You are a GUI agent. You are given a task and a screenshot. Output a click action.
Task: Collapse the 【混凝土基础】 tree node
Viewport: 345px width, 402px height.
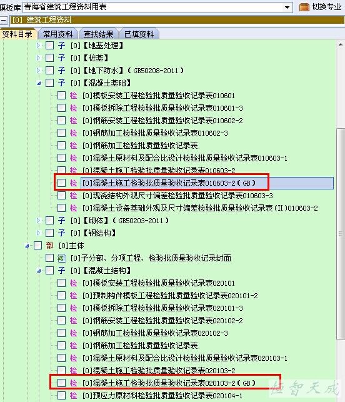click(x=39, y=83)
